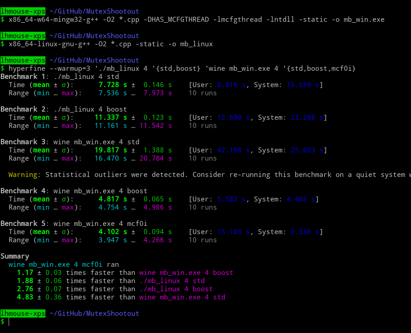Click the System time 23.288 s
The image size is (411, 333).
pyautogui.click(x=307, y=118)
